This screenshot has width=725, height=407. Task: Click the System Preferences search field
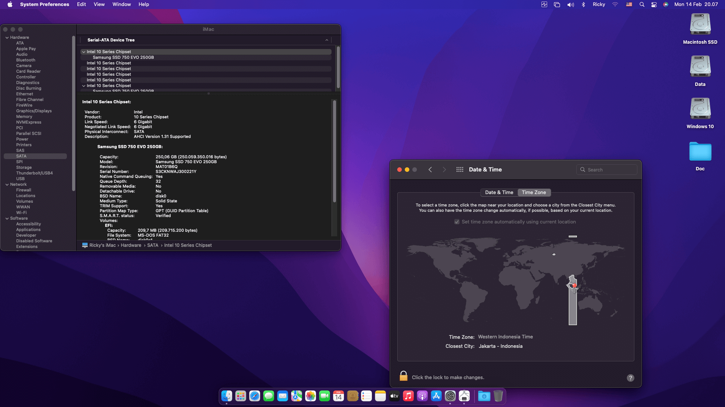click(607, 170)
